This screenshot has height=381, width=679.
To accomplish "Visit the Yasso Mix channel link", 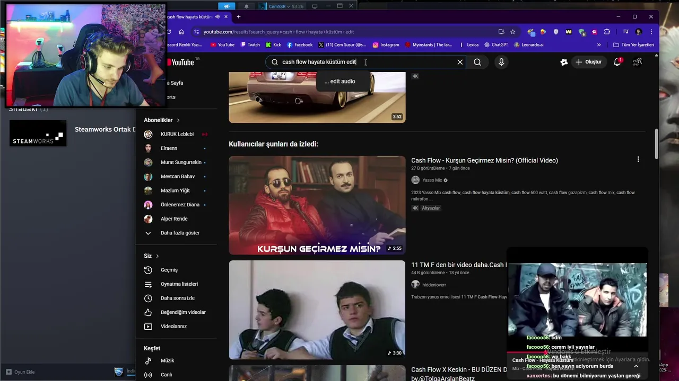I will tap(432, 180).
